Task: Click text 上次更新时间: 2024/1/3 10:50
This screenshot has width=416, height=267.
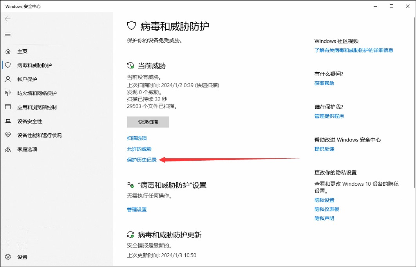Action: click(x=161, y=255)
